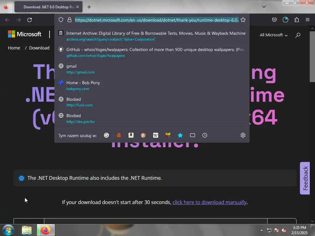Click the URL address bar field

(x=157, y=20)
